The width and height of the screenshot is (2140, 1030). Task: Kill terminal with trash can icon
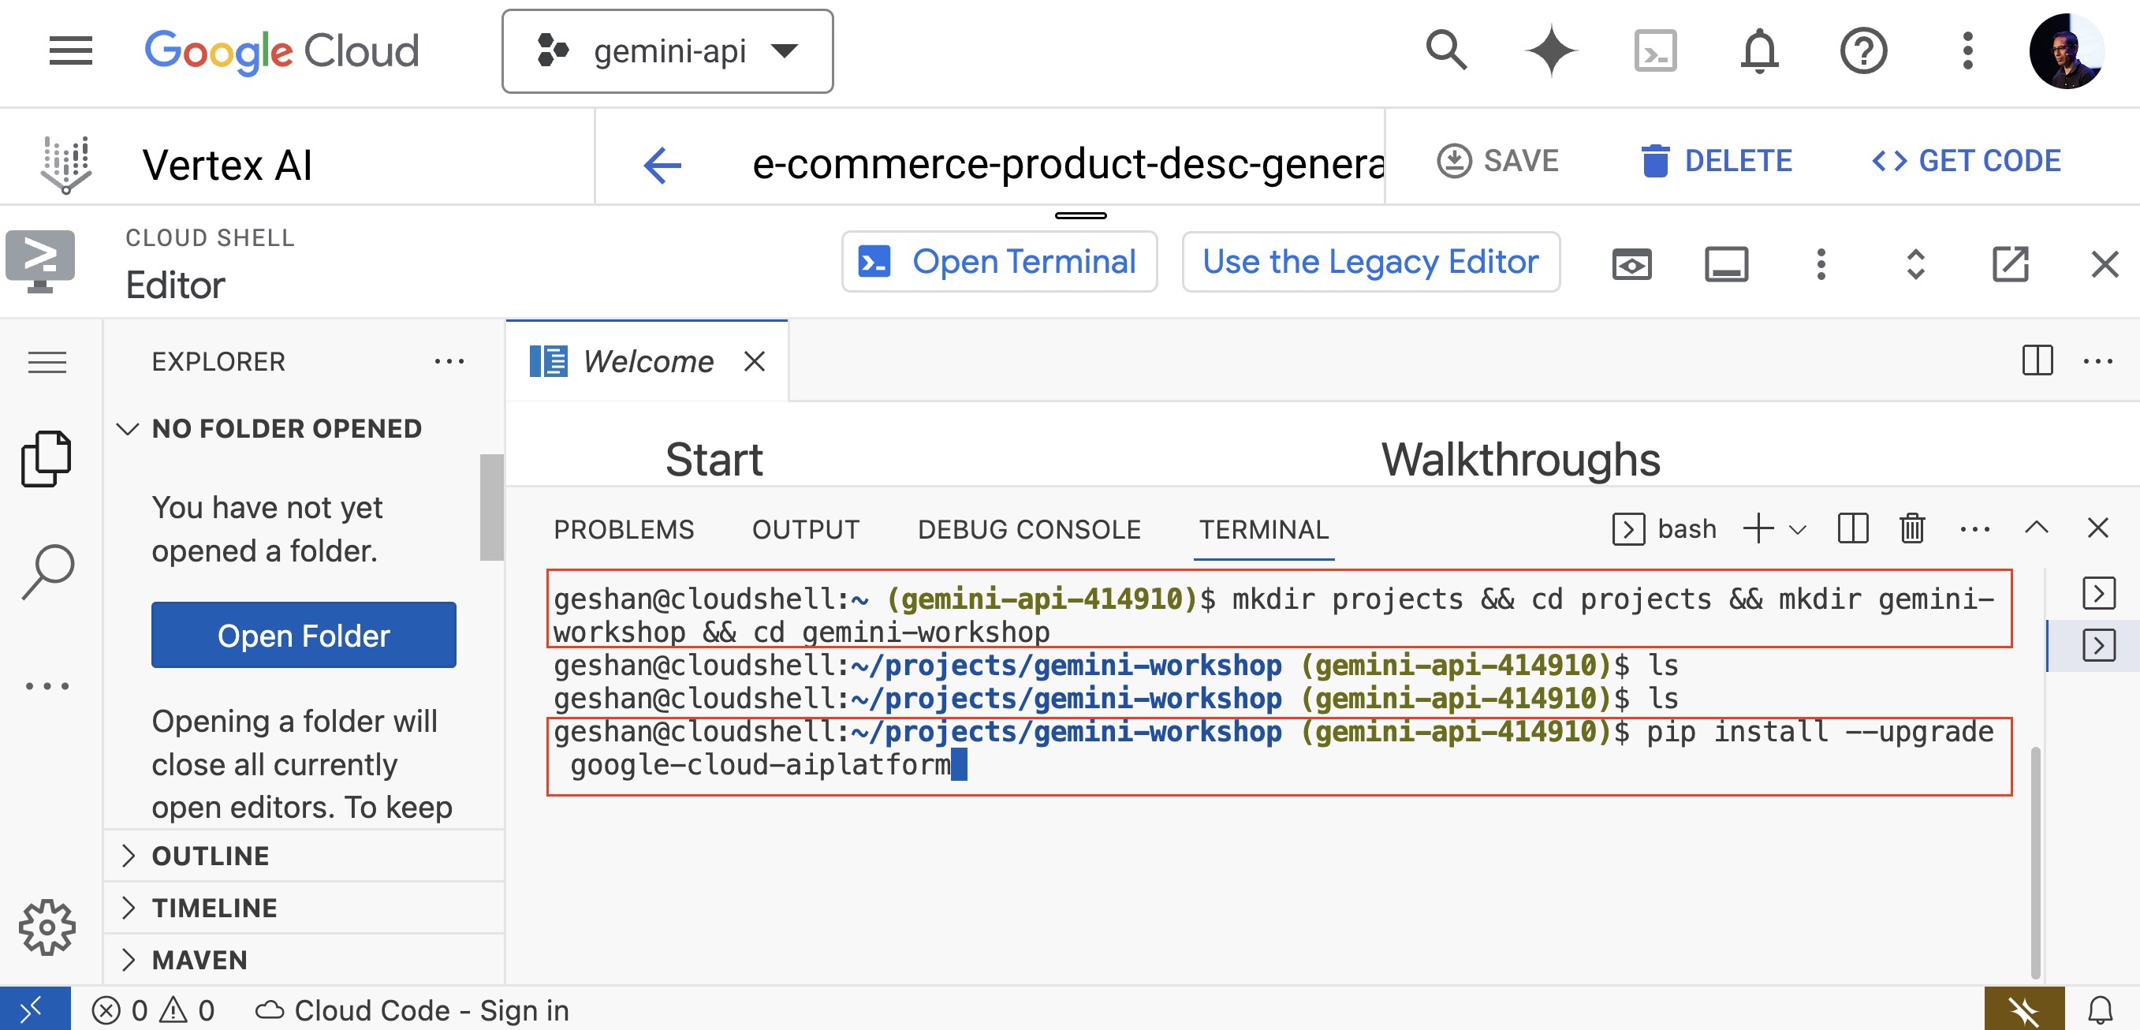coord(1912,528)
